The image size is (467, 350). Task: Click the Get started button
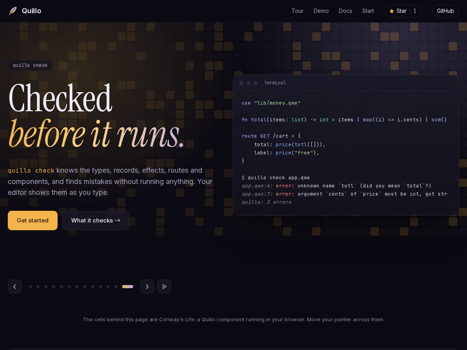coord(33,220)
